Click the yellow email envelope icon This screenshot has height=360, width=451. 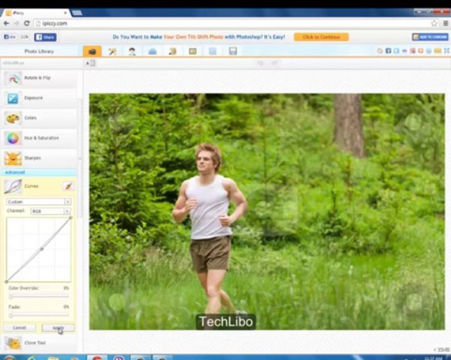tap(437, 51)
